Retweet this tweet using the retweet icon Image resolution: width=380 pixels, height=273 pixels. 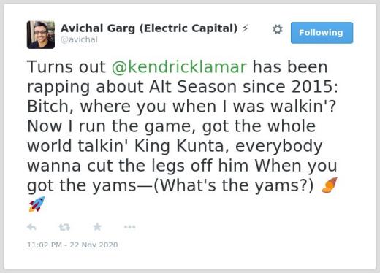pos(64,227)
